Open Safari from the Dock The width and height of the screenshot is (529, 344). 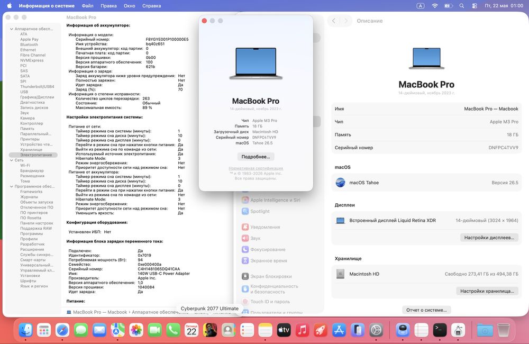[x=62, y=330]
